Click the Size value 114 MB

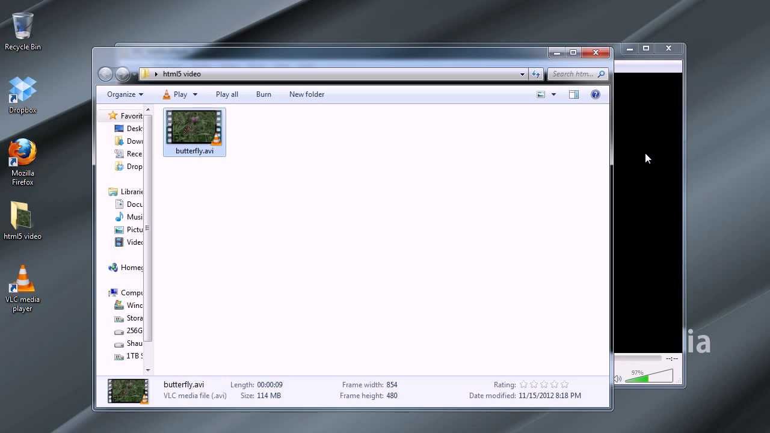[x=269, y=396]
